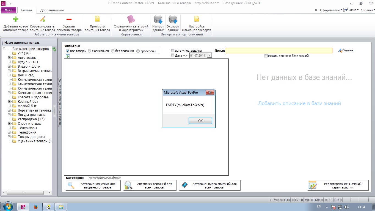Select the 'Распродажа (17)' category
Image resolution: width=375 pixels, height=211 pixels.
[x=31, y=119]
